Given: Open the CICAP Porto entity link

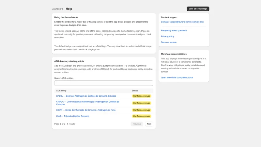Looking at the screenshot, I should pyautogui.click(x=86, y=110).
